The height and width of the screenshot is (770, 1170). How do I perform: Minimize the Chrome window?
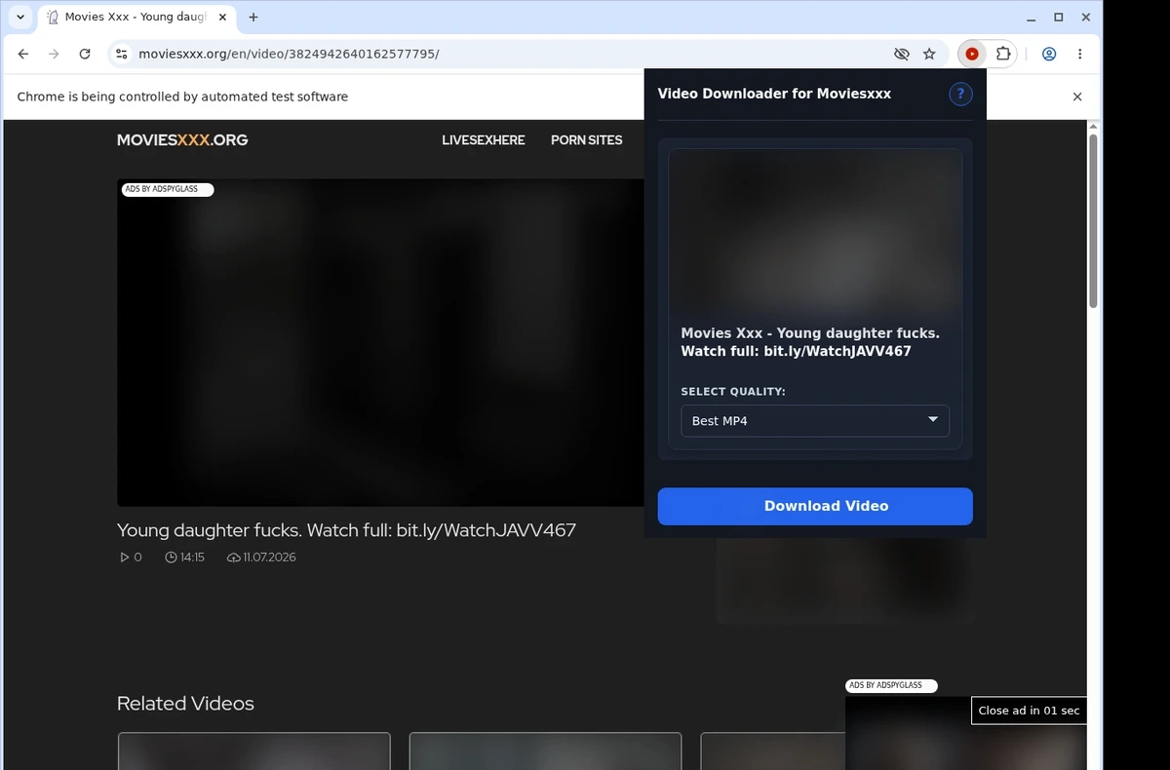coord(1033,17)
